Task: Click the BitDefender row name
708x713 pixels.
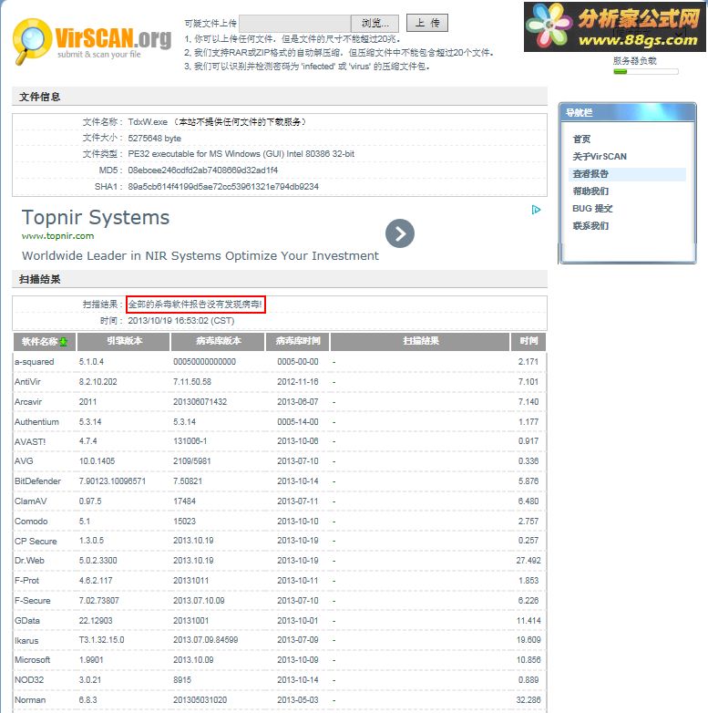Action: pos(37,481)
